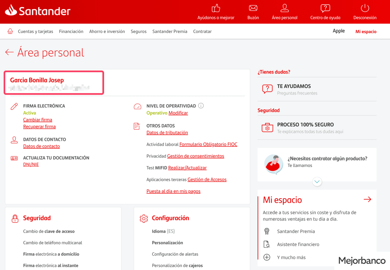The width and height of the screenshot is (390, 270).
Task: Open Mi espacio using the right arrow
Action: point(367,200)
